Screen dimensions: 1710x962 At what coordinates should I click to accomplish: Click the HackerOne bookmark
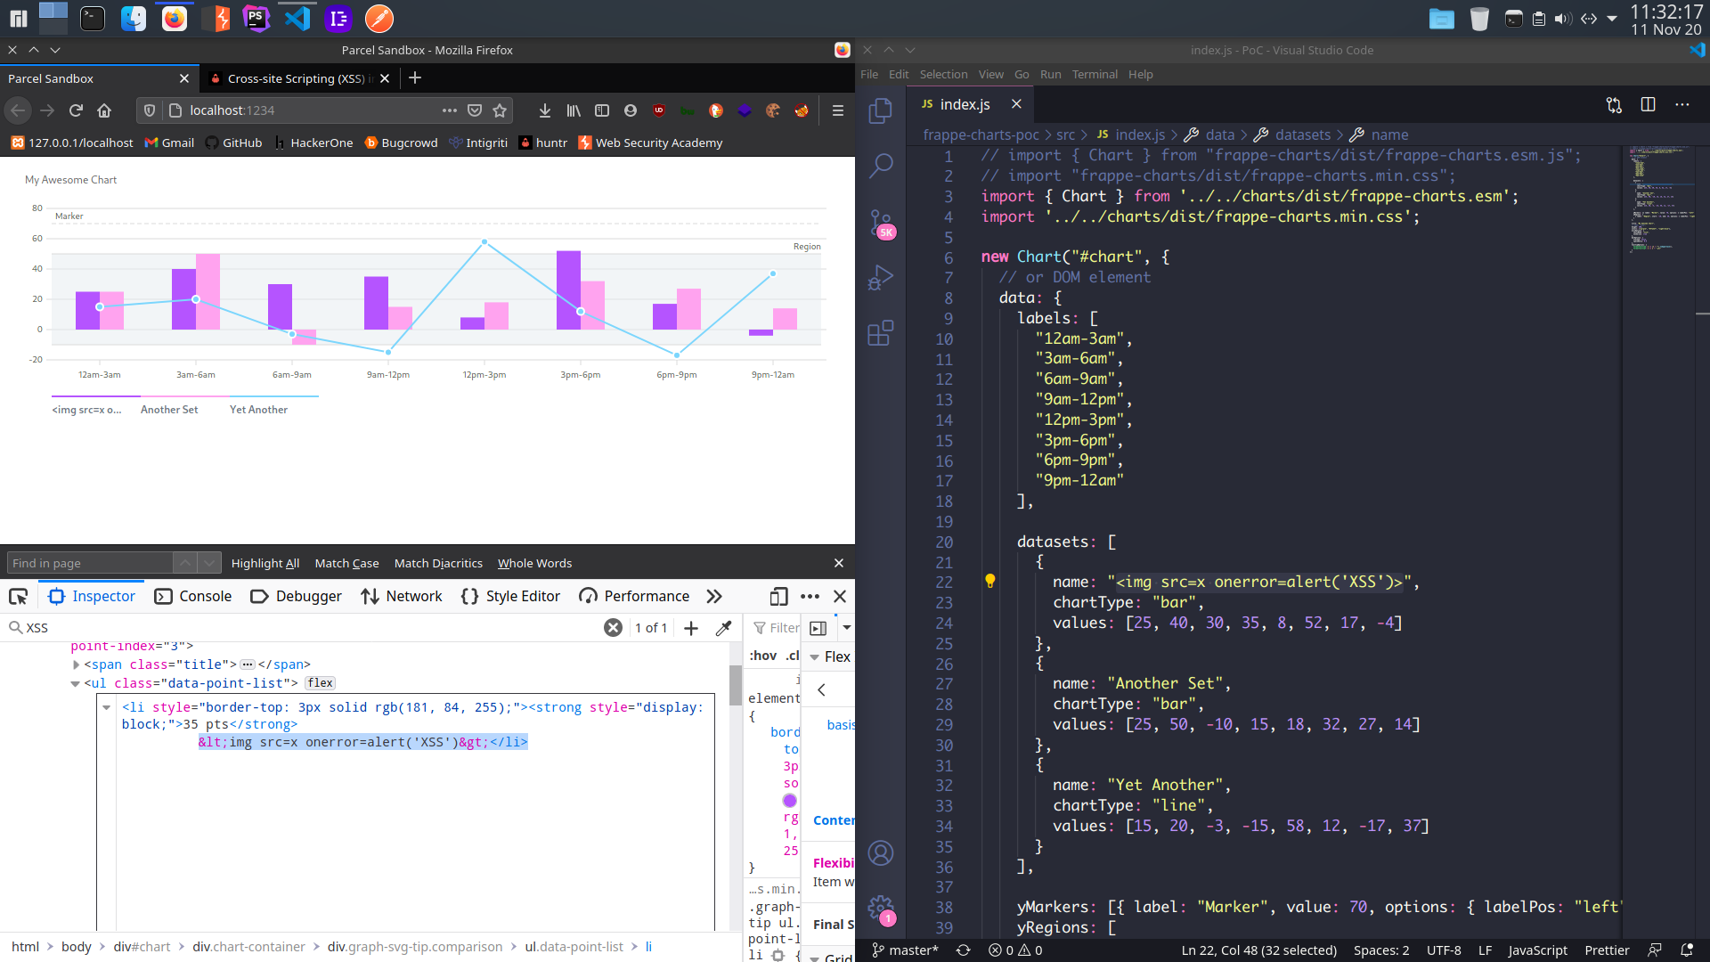coord(313,143)
